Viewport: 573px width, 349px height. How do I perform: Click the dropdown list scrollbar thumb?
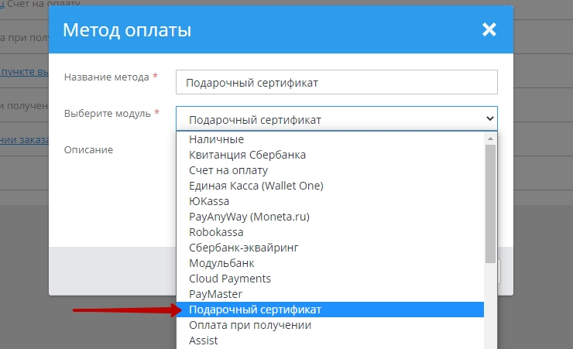490,203
